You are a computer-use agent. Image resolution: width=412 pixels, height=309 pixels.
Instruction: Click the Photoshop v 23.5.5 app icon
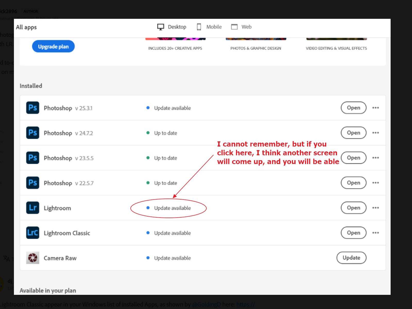[33, 158]
